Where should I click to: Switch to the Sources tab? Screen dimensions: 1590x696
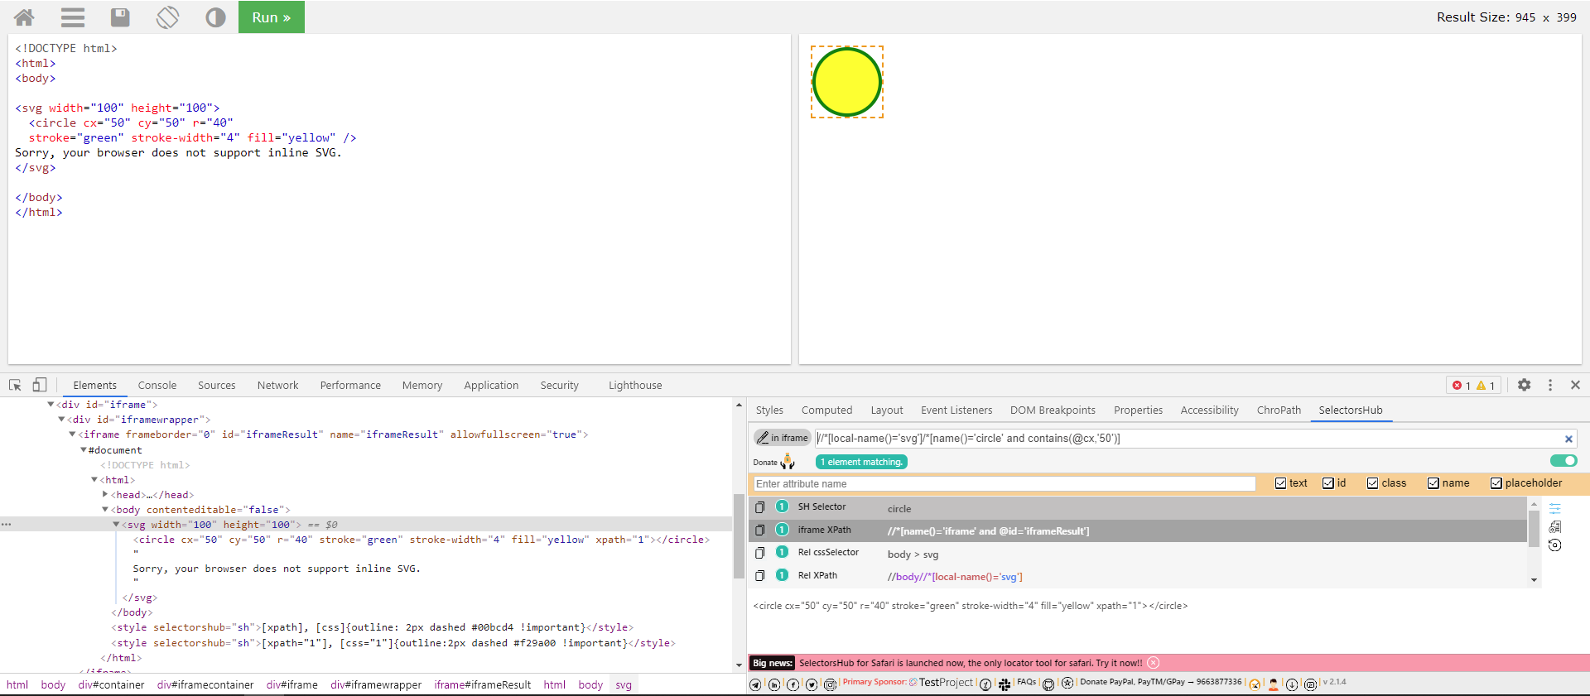click(x=217, y=385)
